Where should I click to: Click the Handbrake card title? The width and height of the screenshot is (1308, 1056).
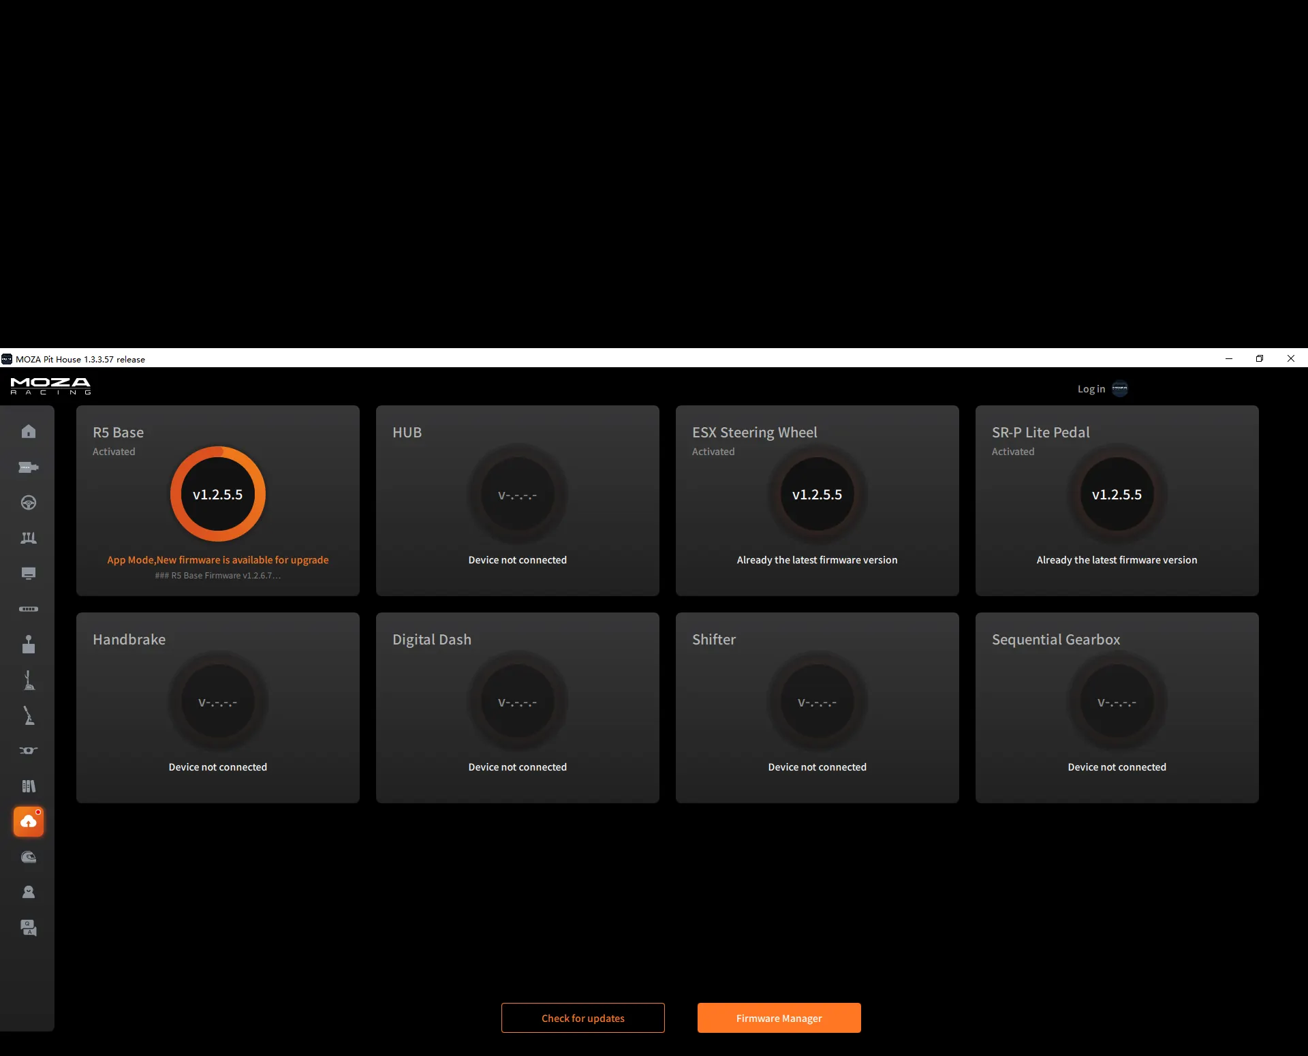click(x=129, y=640)
